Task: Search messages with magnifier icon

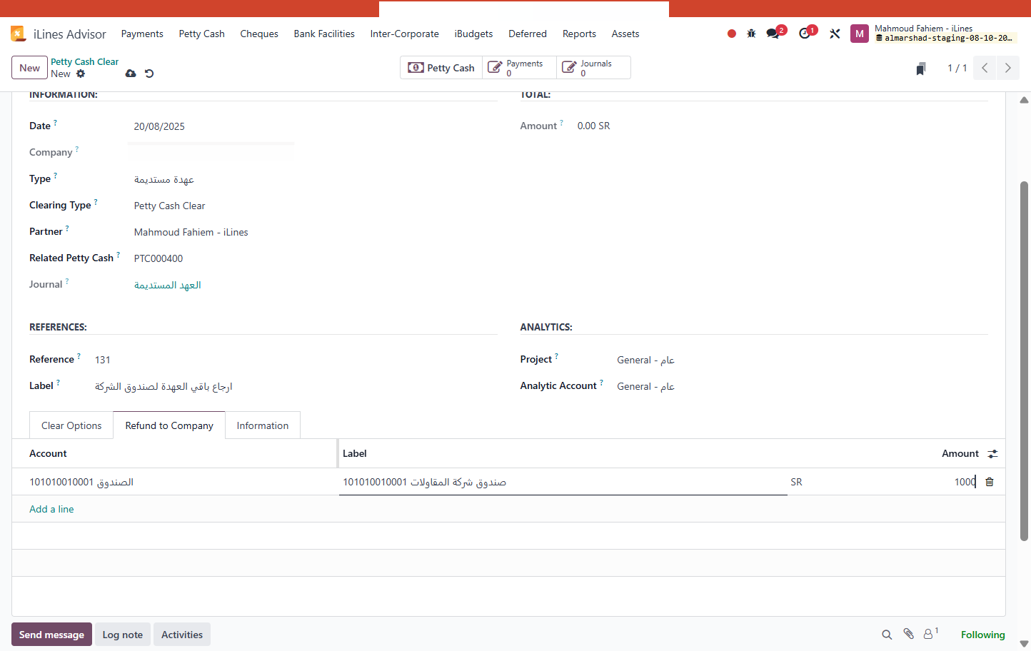Action: pos(887,635)
